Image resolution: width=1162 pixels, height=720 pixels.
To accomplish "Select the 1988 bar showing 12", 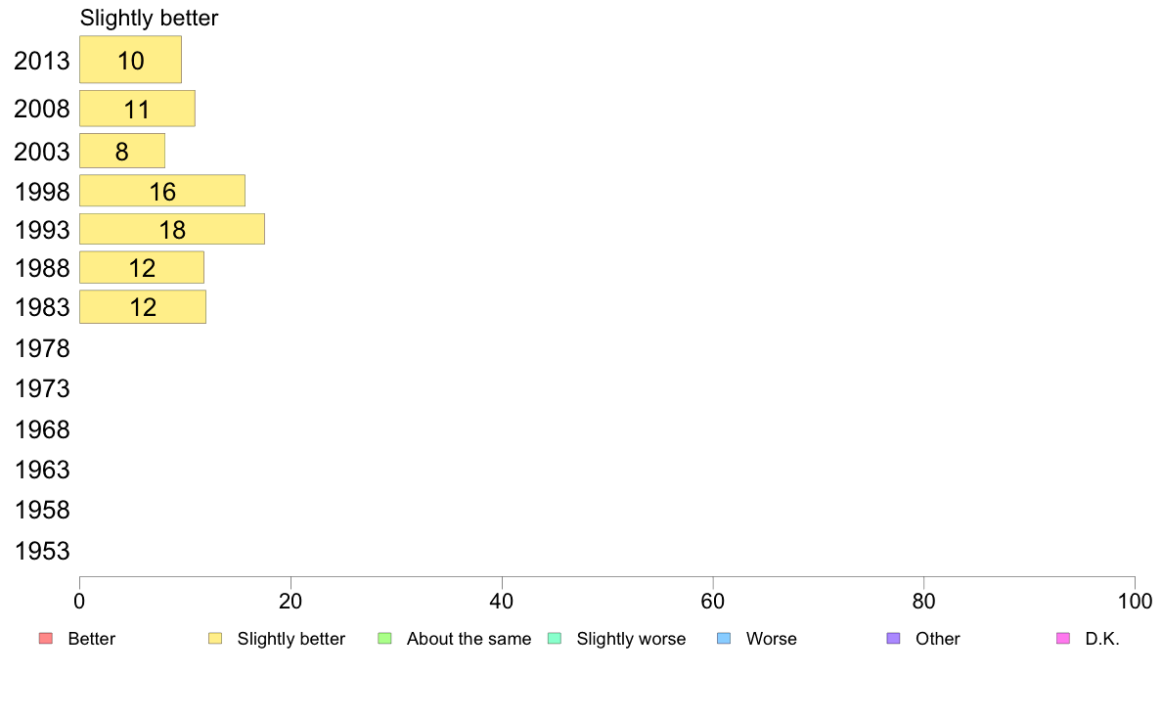I will click(142, 268).
